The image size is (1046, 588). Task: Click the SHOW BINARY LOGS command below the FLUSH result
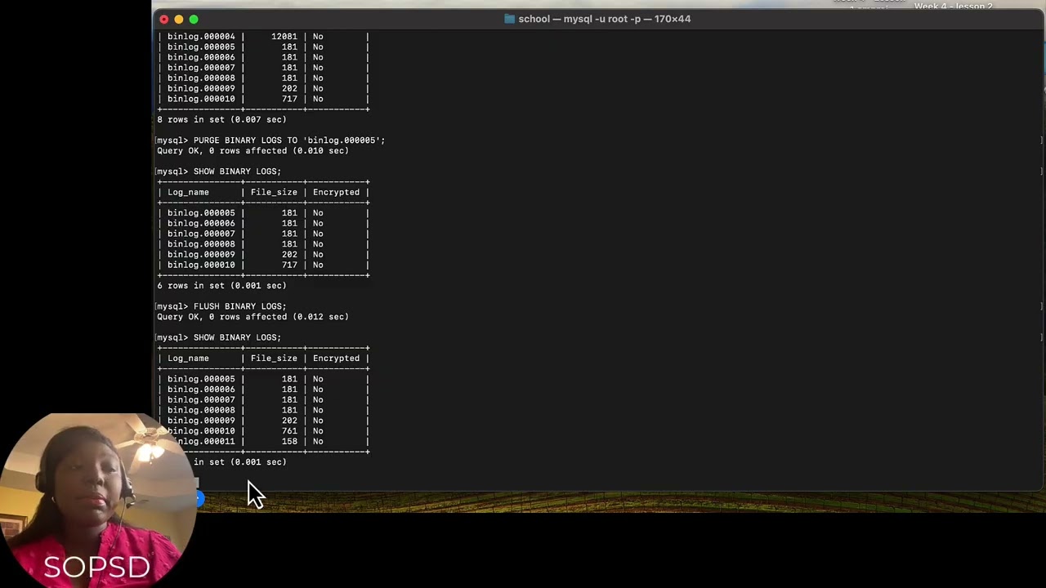pyautogui.click(x=237, y=337)
